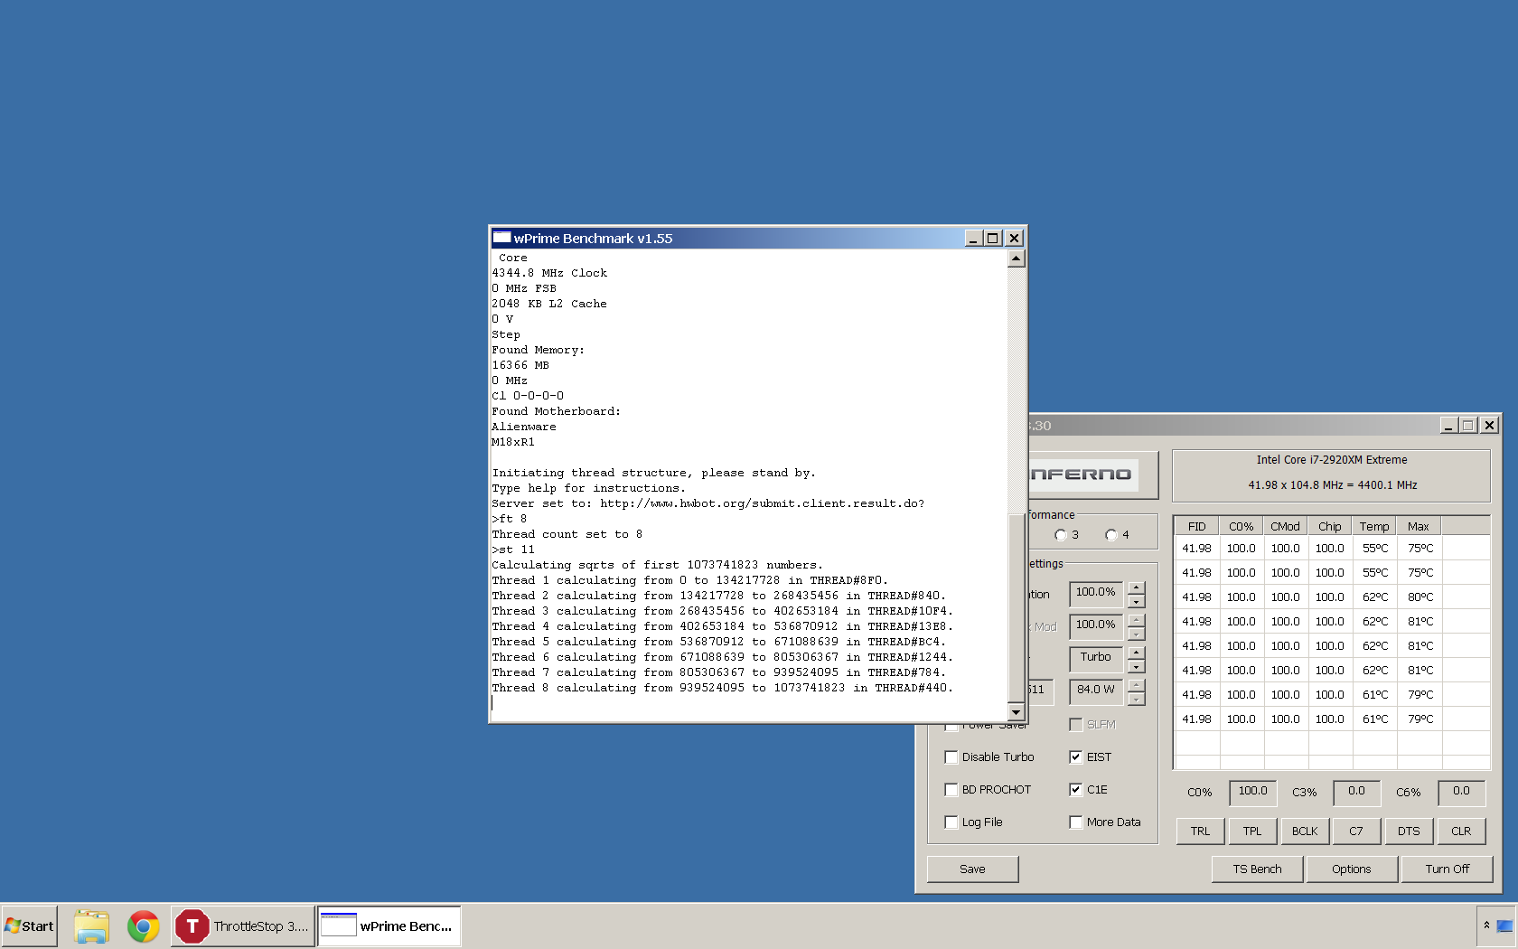Click the Options button

[x=1352, y=869]
